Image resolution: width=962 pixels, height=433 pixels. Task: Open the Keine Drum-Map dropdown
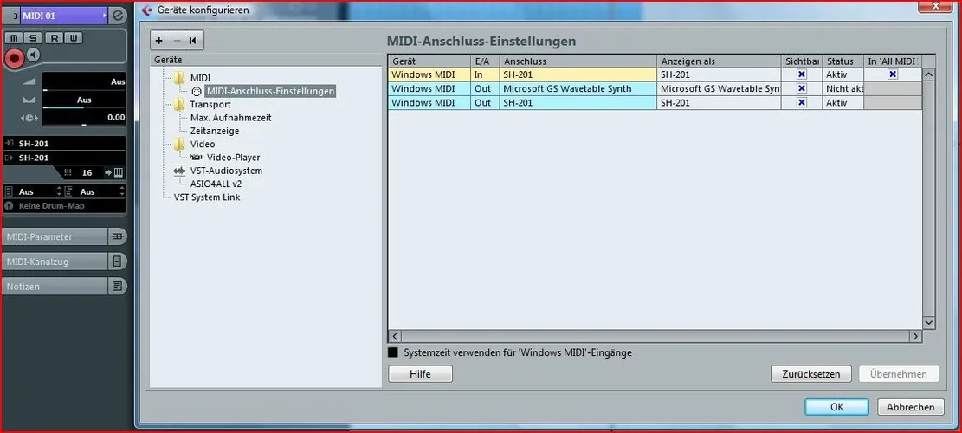coord(64,206)
